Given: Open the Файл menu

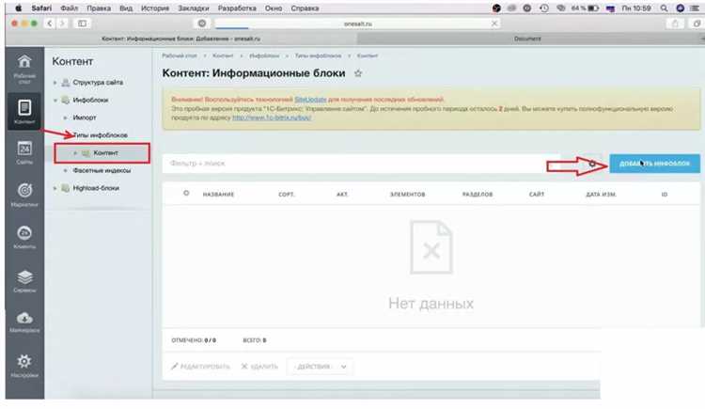Looking at the screenshot, I should coord(70,8).
